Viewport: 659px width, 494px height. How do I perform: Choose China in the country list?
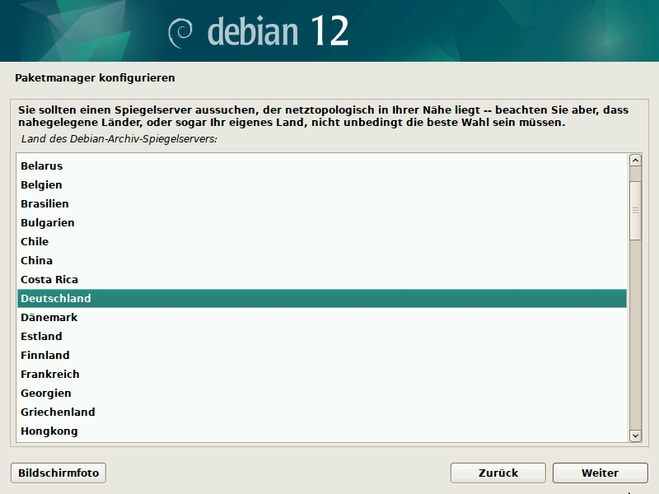point(36,260)
